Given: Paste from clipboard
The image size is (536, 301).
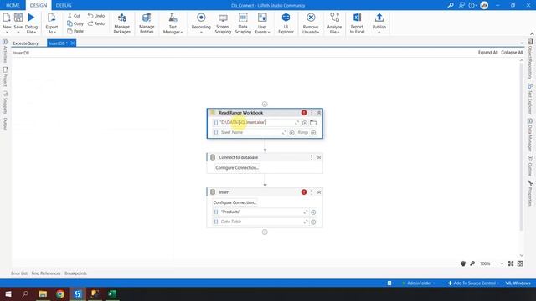Looking at the screenshot, I should (75, 31).
